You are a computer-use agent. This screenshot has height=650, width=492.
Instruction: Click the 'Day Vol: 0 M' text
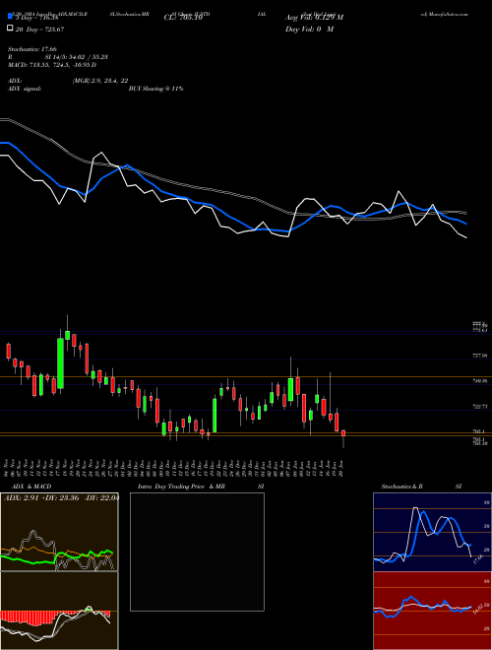[x=309, y=29]
